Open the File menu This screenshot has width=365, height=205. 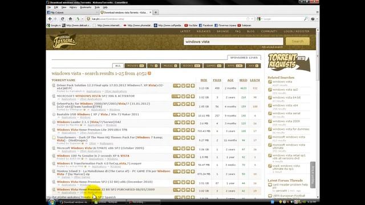click(x=49, y=7)
